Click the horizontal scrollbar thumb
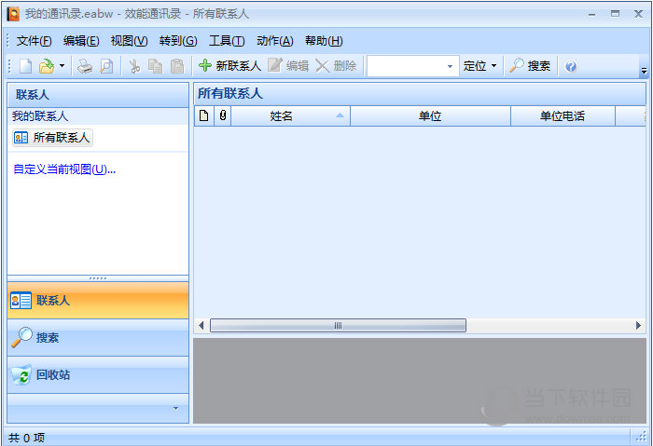The image size is (653, 446). pos(338,326)
